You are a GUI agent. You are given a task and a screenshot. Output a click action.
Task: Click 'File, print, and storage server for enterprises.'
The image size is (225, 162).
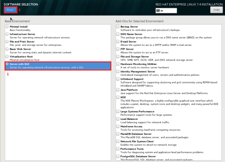pos(36,45)
